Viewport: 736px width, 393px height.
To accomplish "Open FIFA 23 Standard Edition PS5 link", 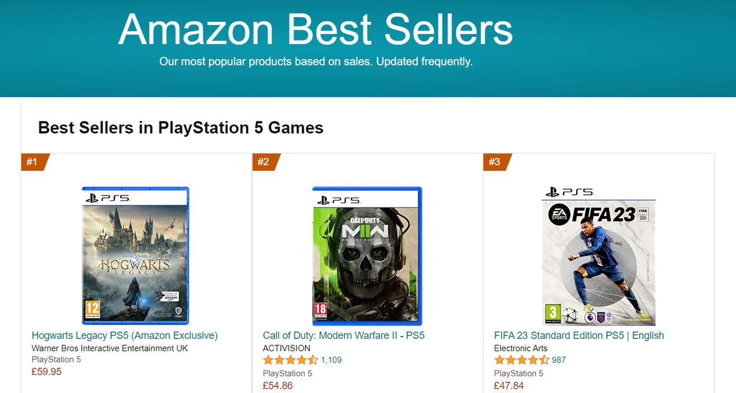I will coord(579,336).
